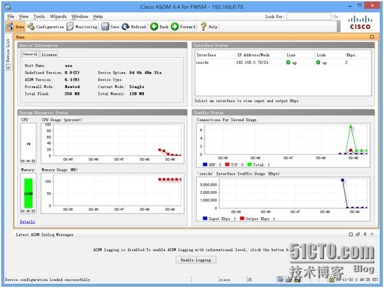Switch to the General tab
Screen dimensions: 384x288
coord(30,54)
